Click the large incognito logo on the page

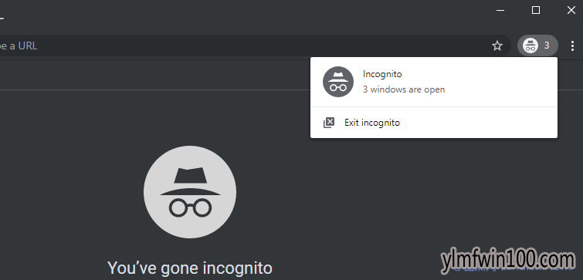pyautogui.click(x=190, y=192)
